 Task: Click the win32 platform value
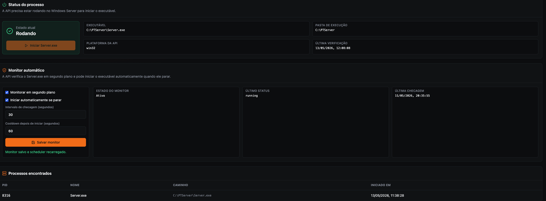91,48
